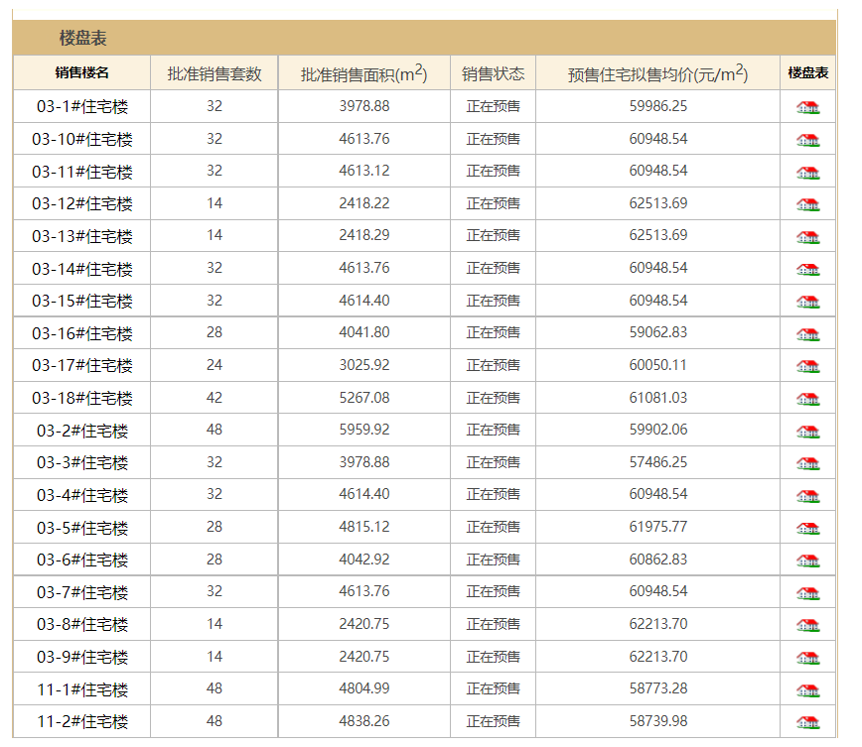
Task: Click average price 58773.28
Action: point(658,688)
